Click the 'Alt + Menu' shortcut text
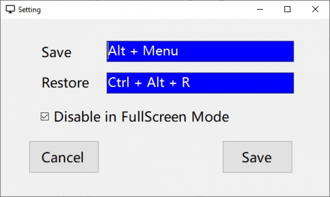Viewport: 330px width, 197px height. (143, 51)
